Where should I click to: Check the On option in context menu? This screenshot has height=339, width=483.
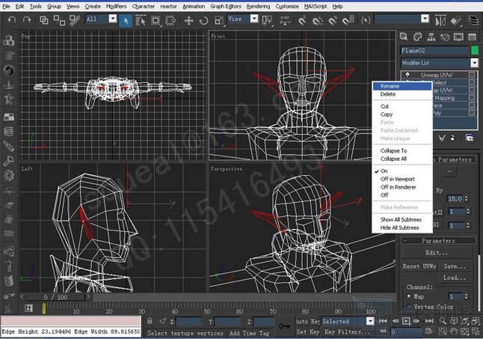pos(384,171)
